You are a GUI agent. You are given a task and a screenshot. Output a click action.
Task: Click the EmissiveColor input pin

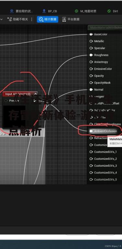click(91, 69)
